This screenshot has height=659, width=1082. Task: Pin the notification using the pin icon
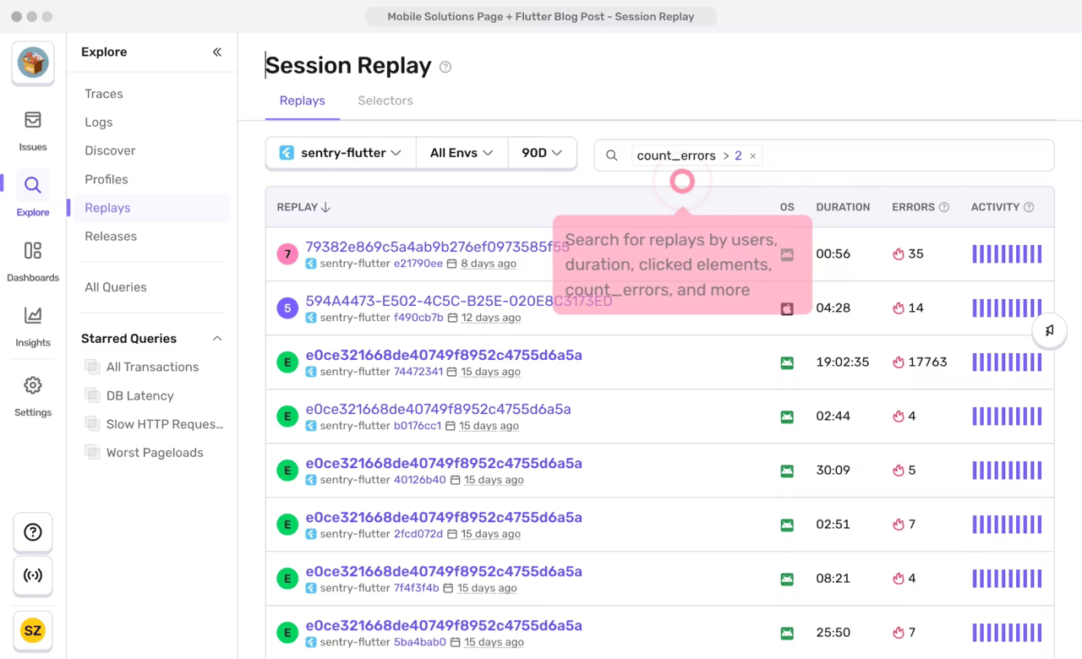(1049, 330)
